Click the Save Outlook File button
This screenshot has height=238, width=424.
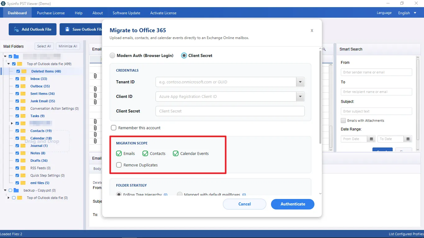click(x=81, y=29)
